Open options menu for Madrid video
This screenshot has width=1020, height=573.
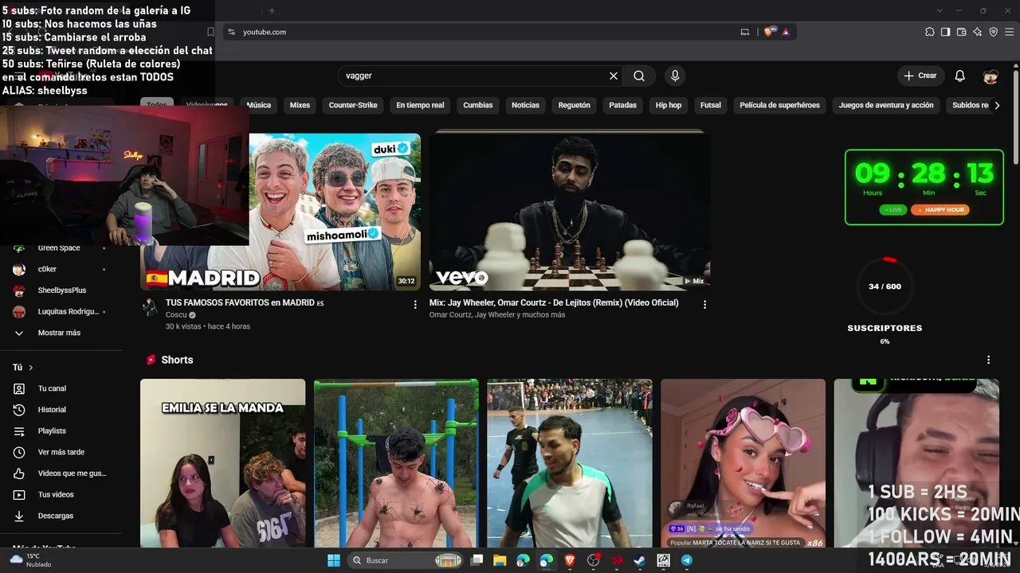[415, 304]
